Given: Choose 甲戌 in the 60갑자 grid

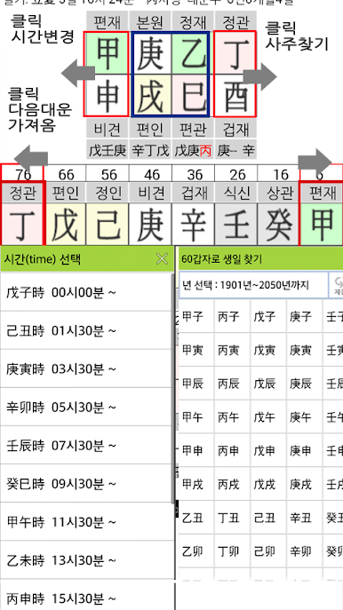Looking at the screenshot, I should pos(196,484).
